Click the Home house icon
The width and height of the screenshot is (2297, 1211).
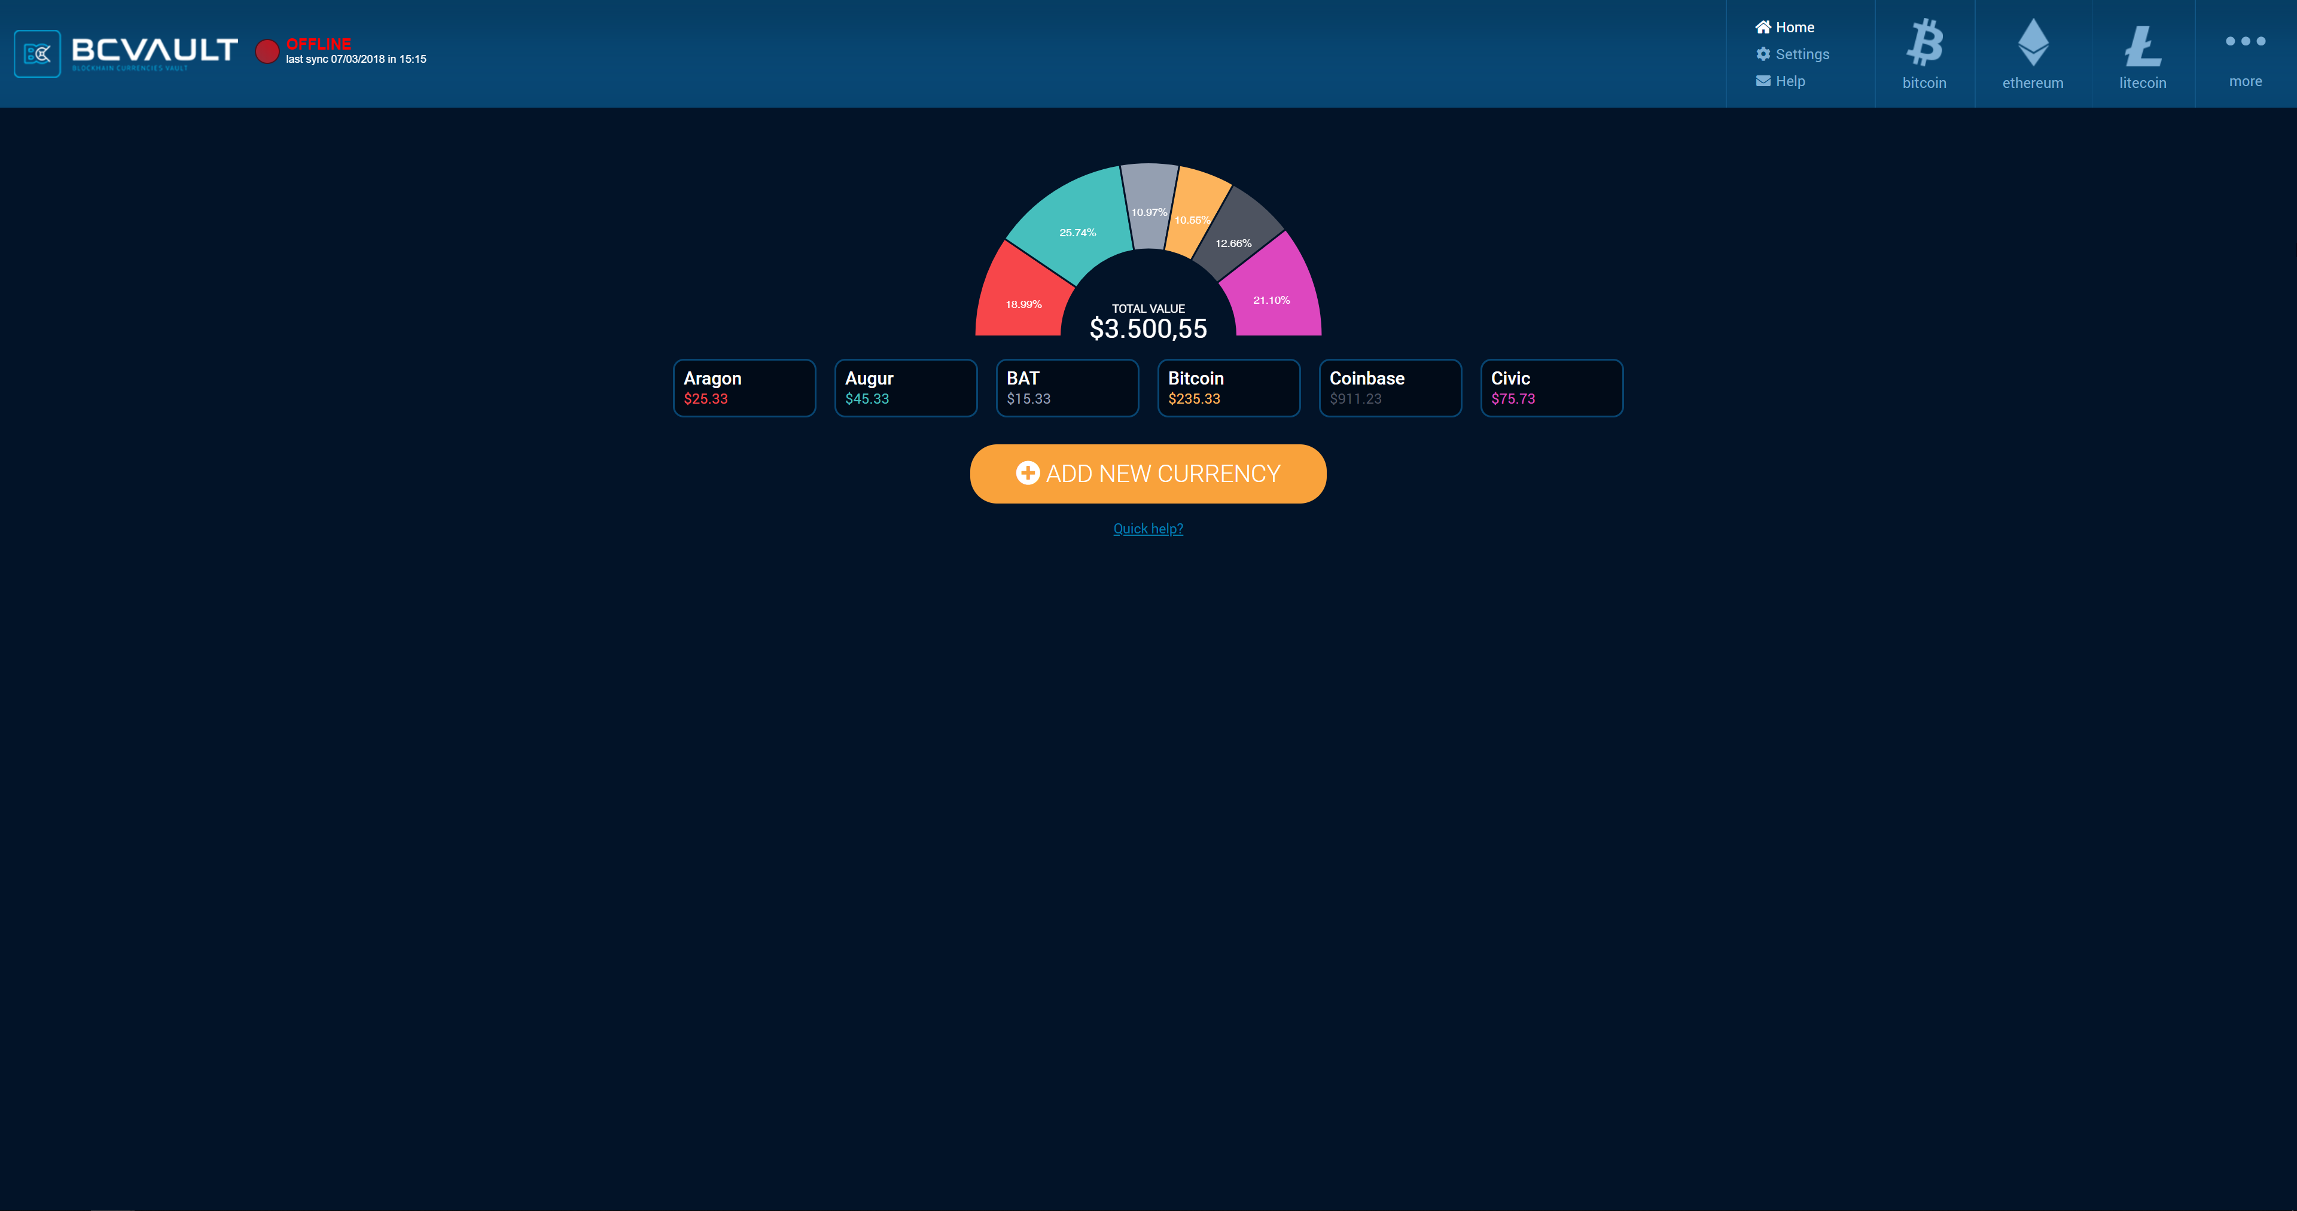[x=1763, y=27]
